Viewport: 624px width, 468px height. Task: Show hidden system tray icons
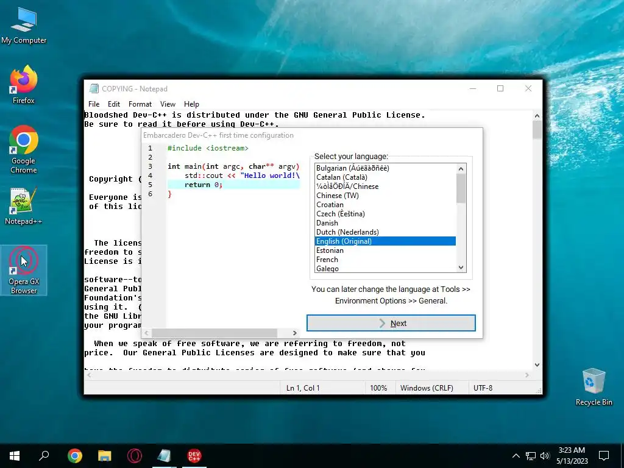click(x=516, y=456)
